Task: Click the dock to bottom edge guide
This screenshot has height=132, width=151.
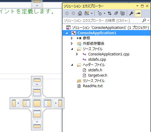Action: click(37, 124)
